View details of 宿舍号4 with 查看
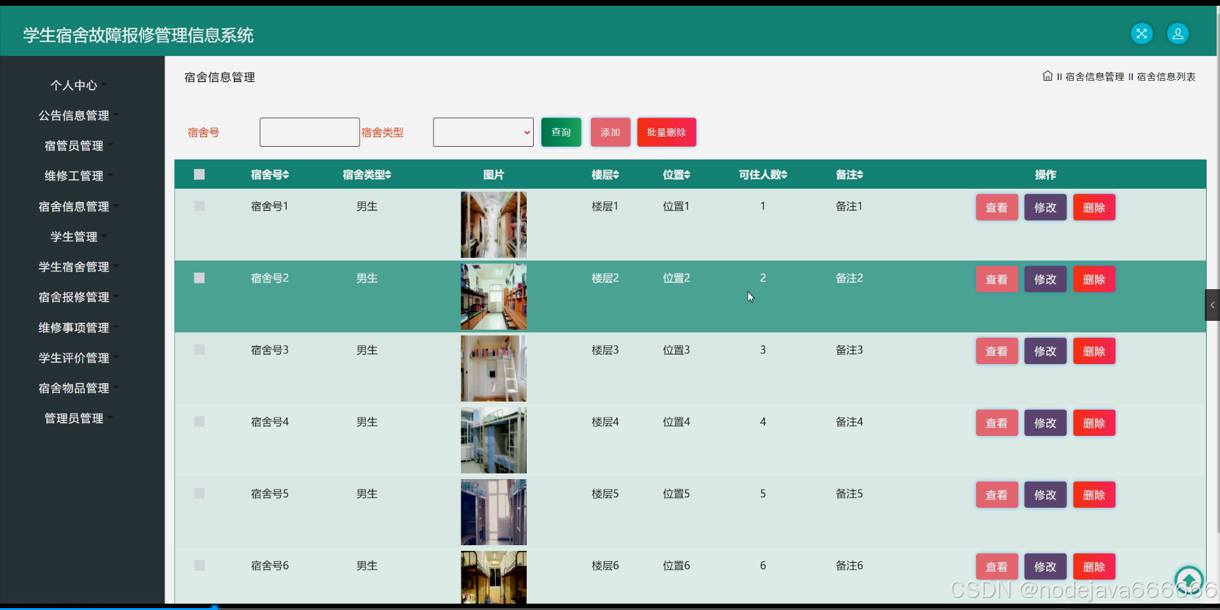Screen dimensions: 1220x610 click(997, 423)
